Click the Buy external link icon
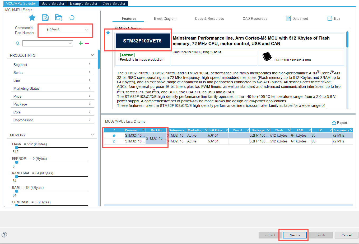Image resolution: width=359 pixels, height=244 pixels. pos(330,18)
